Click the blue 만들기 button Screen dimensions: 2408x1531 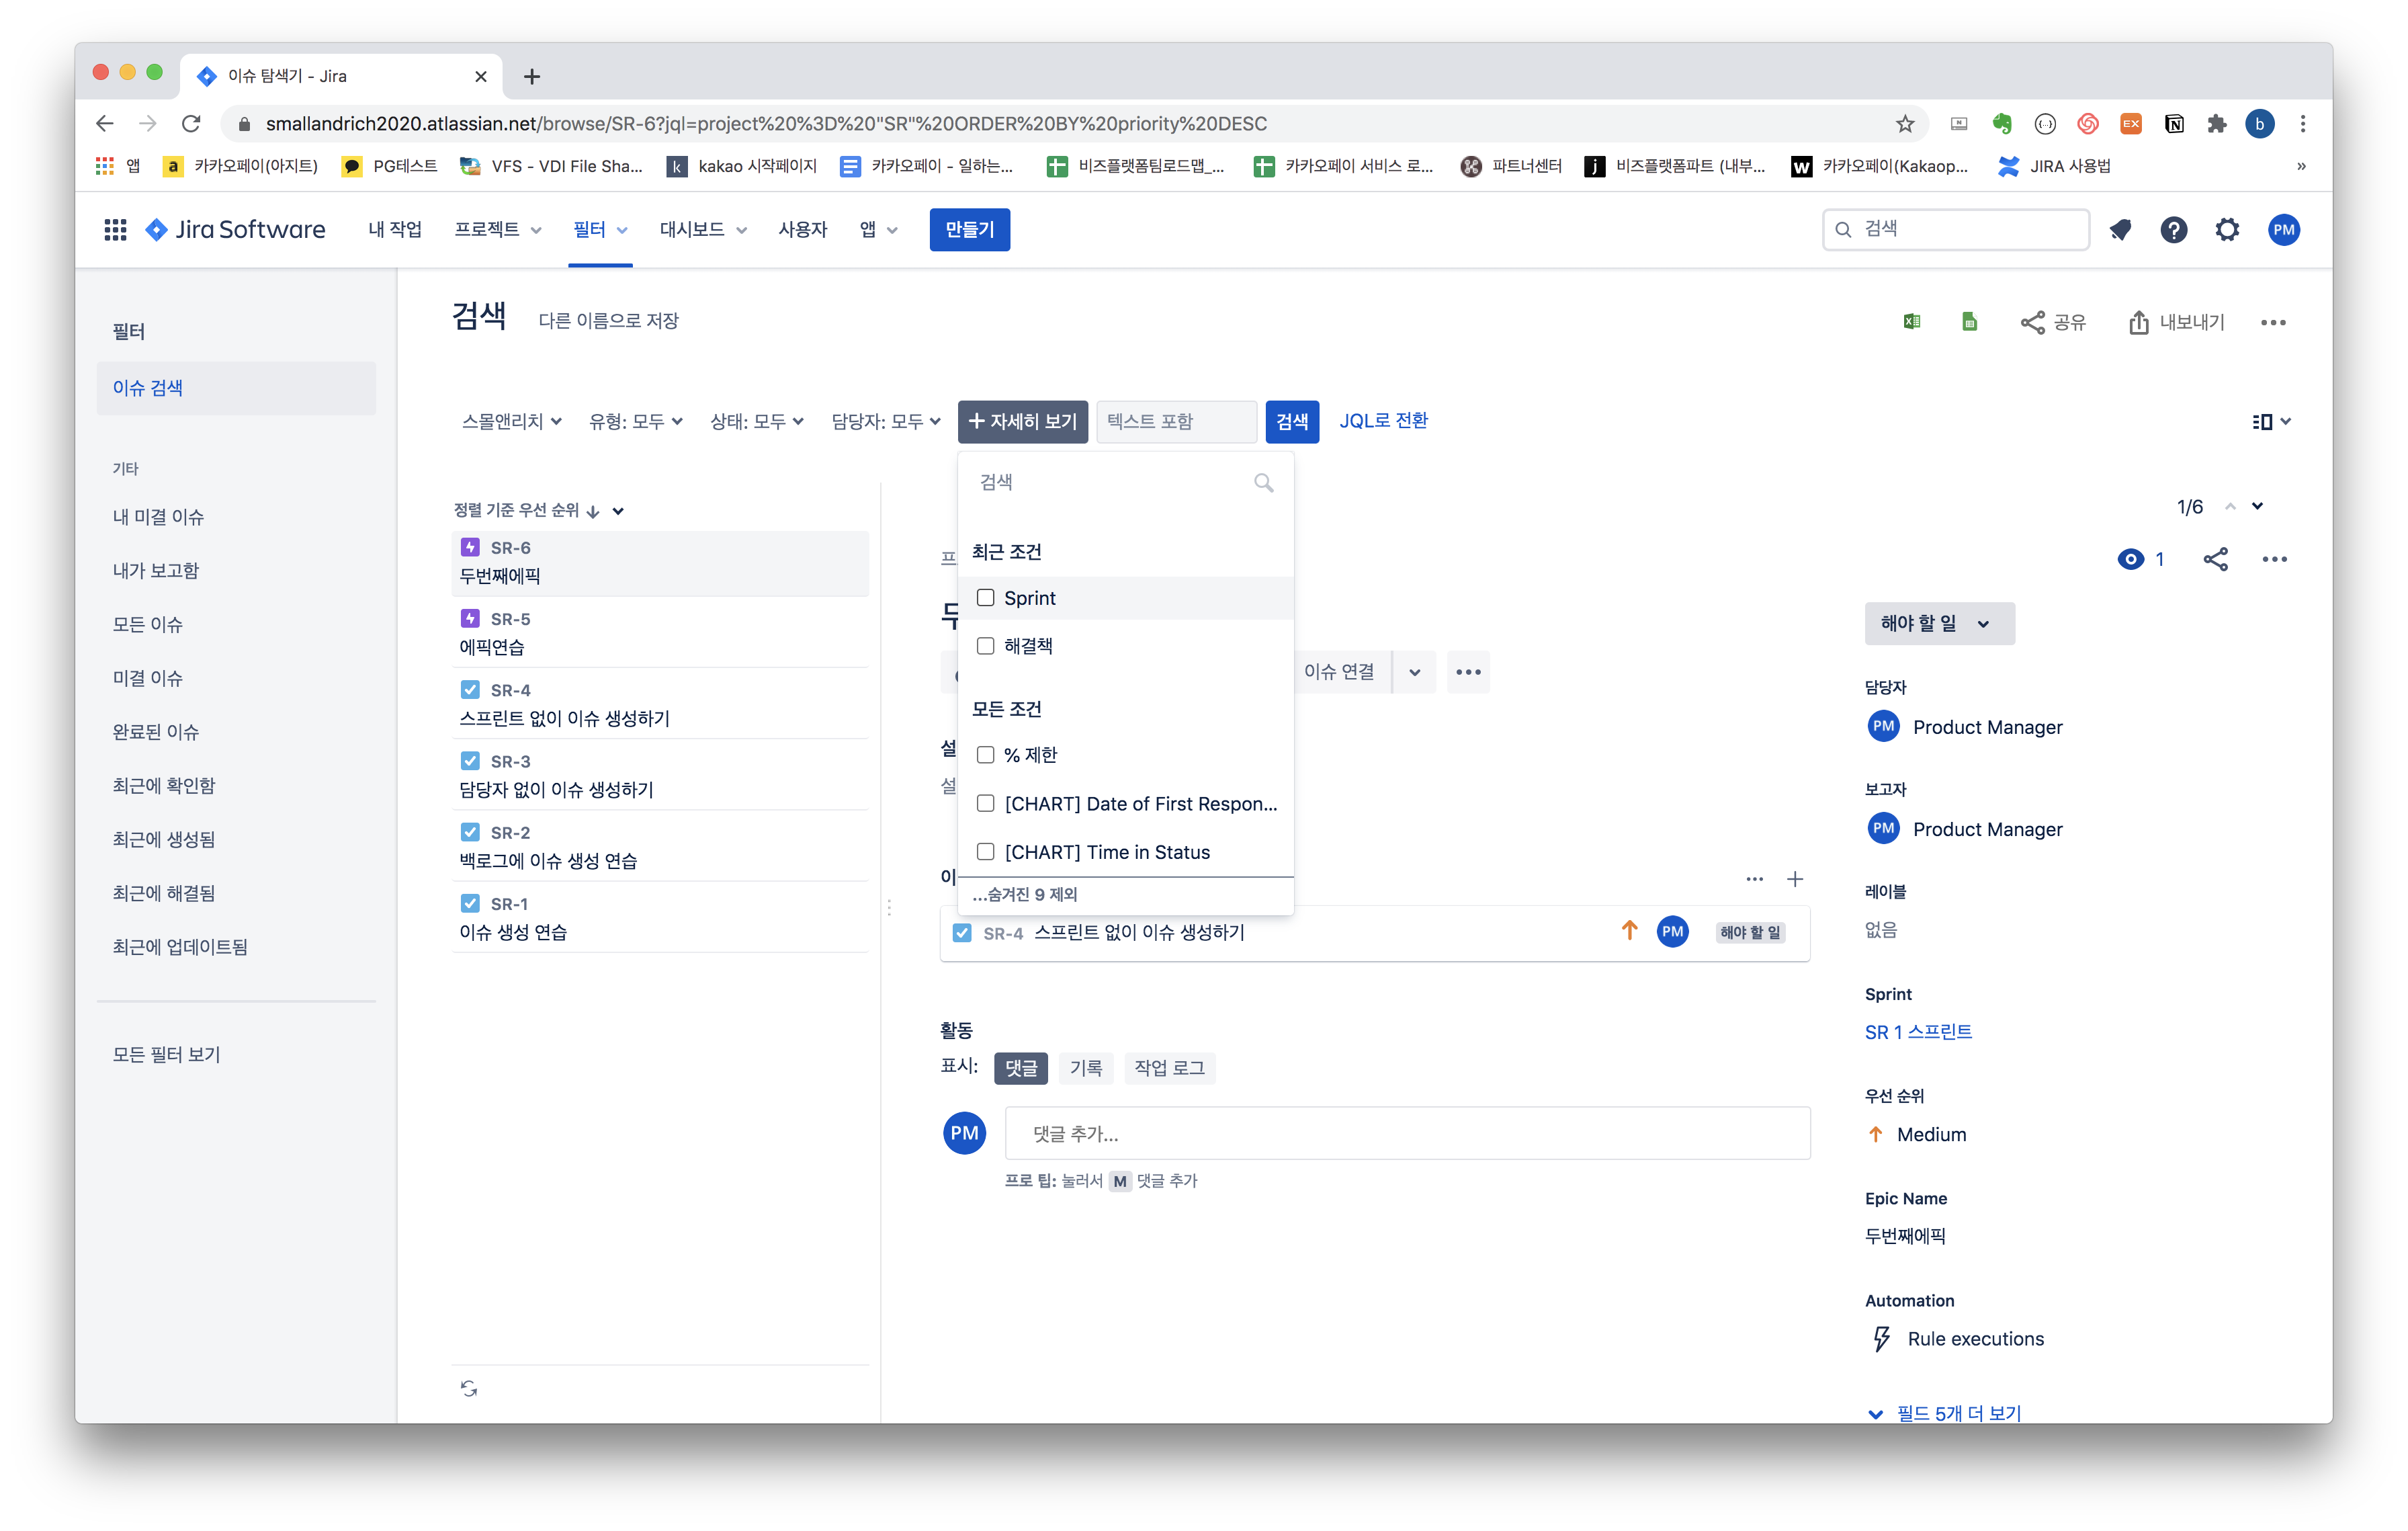click(969, 230)
